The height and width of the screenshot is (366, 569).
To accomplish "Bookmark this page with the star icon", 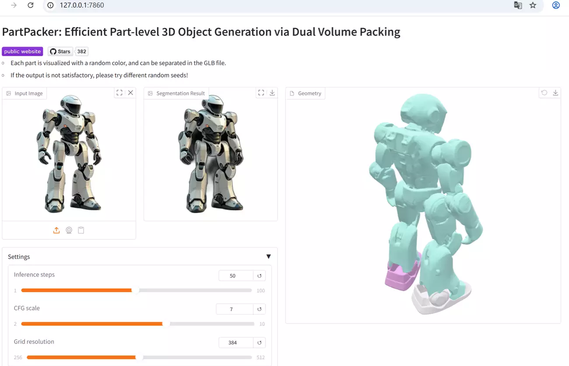I will [x=533, y=5].
